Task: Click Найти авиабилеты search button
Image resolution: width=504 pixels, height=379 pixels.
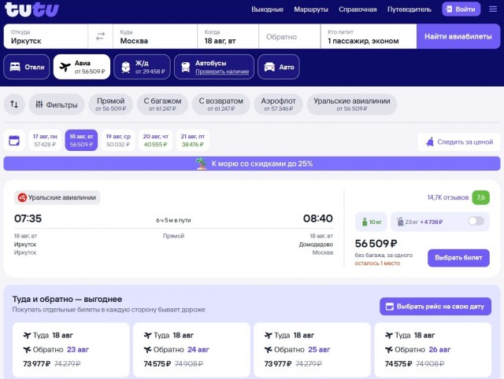Action: pyautogui.click(x=458, y=37)
